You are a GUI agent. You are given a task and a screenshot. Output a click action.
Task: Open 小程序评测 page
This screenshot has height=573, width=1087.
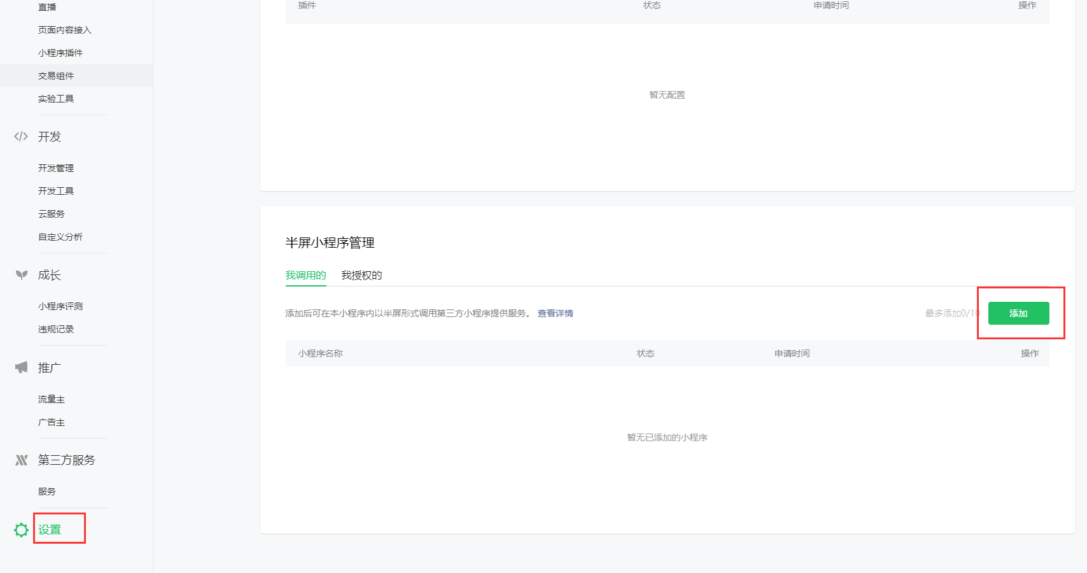(60, 306)
